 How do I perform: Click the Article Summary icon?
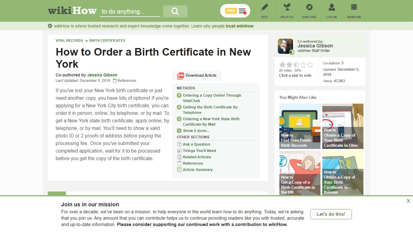pyautogui.click(x=179, y=170)
